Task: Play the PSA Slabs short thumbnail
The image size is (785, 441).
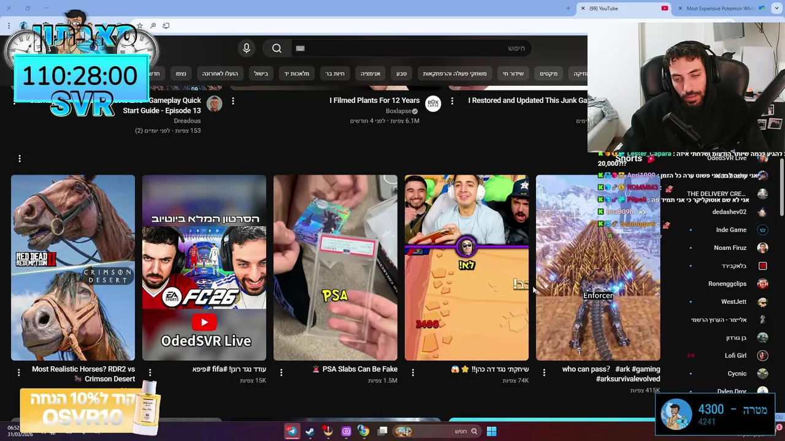Action: [x=335, y=268]
